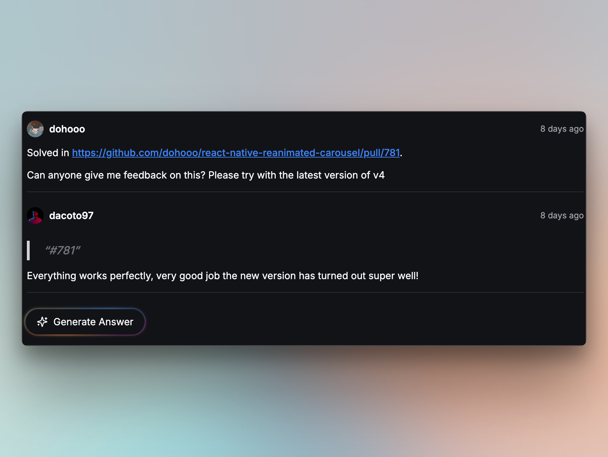Click the quoted "#781" reference
The image size is (608, 457).
coord(63,251)
